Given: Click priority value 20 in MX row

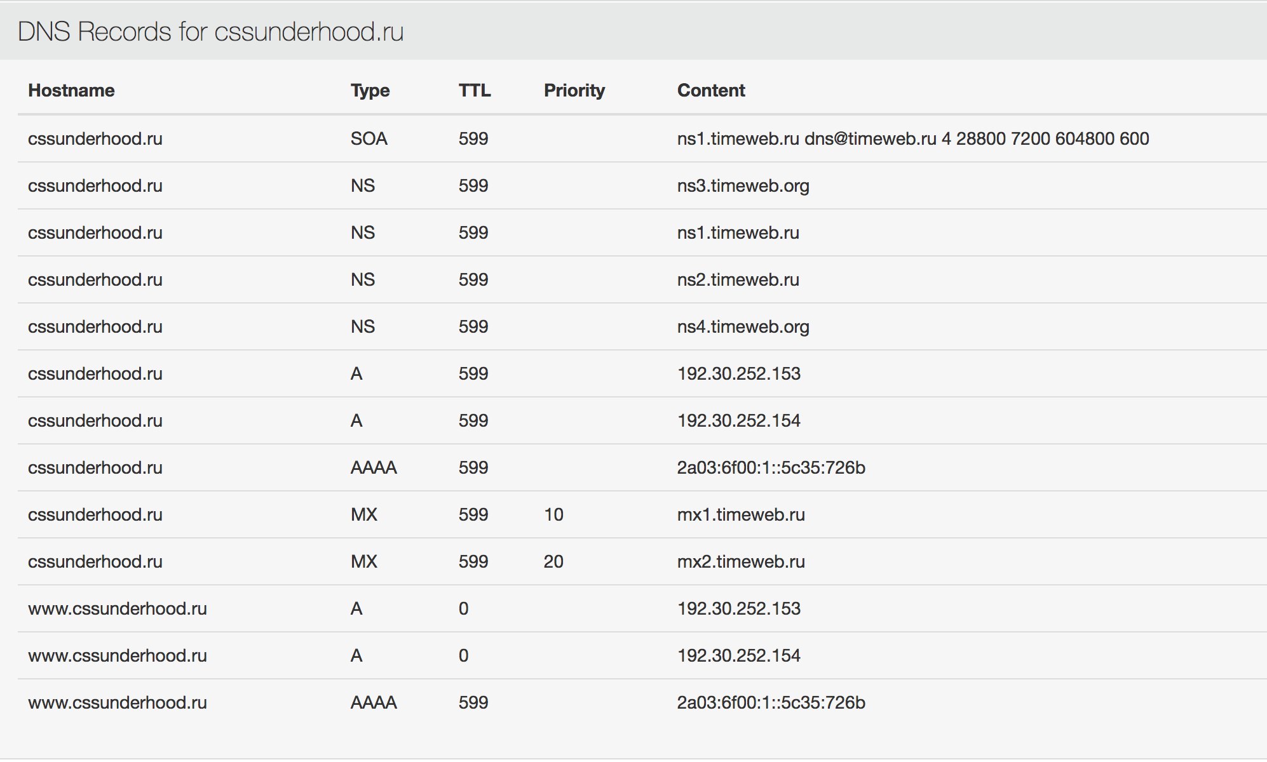Looking at the screenshot, I should [553, 561].
